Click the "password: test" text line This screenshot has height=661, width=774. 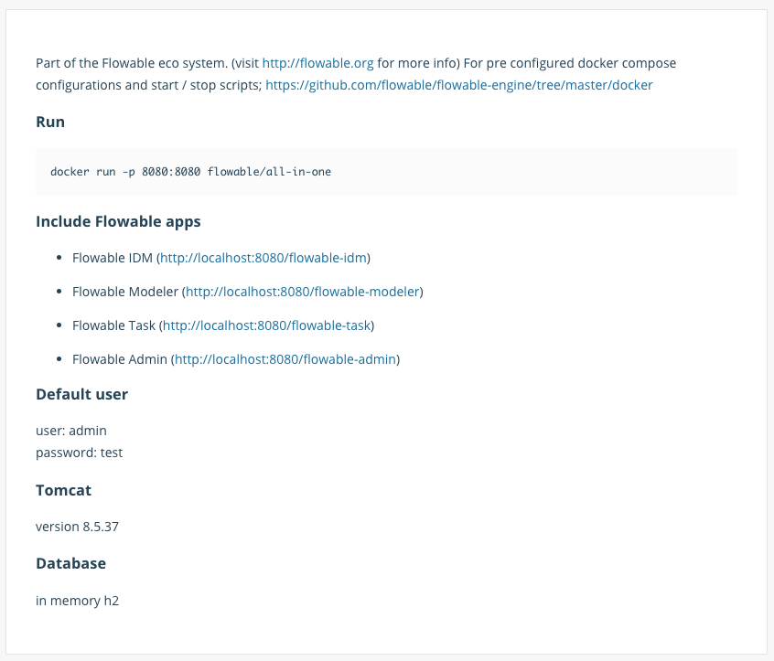point(79,452)
